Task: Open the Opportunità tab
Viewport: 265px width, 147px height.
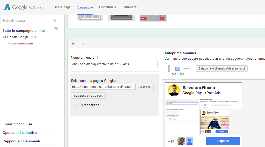Action: pos(108,7)
